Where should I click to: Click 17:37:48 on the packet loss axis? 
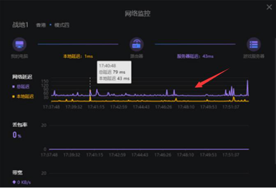pos(49,155)
